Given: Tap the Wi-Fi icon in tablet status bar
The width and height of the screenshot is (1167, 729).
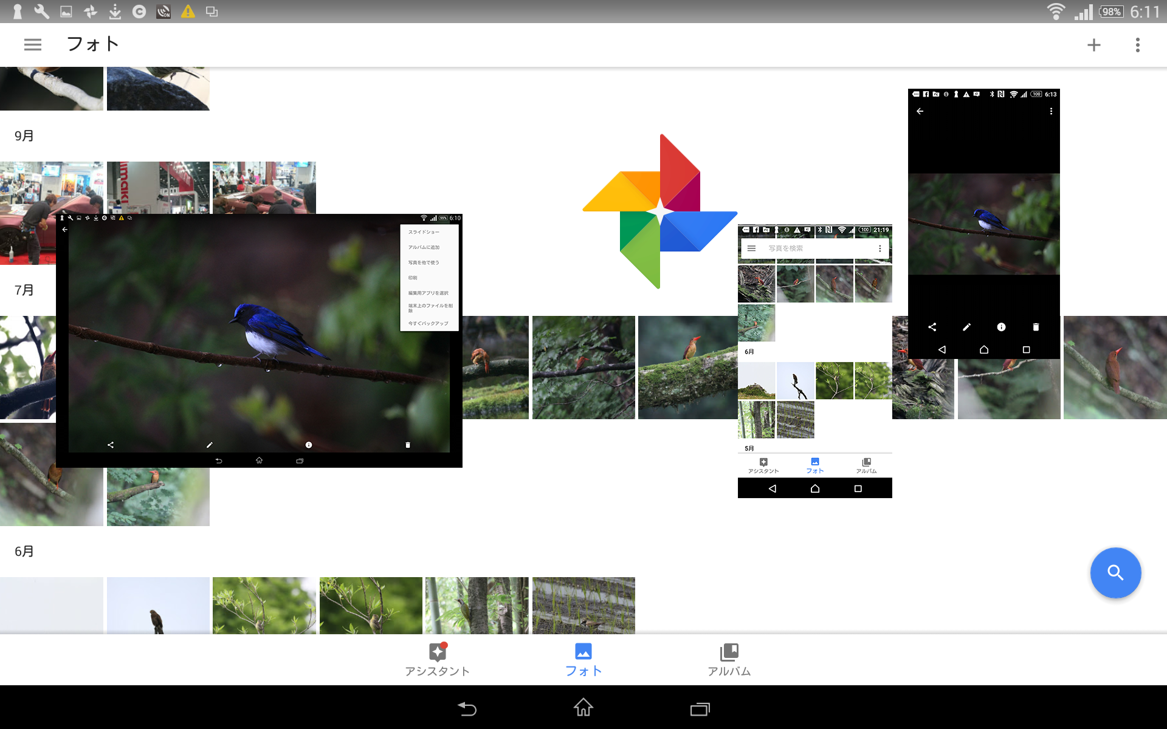Looking at the screenshot, I should point(1056,12).
